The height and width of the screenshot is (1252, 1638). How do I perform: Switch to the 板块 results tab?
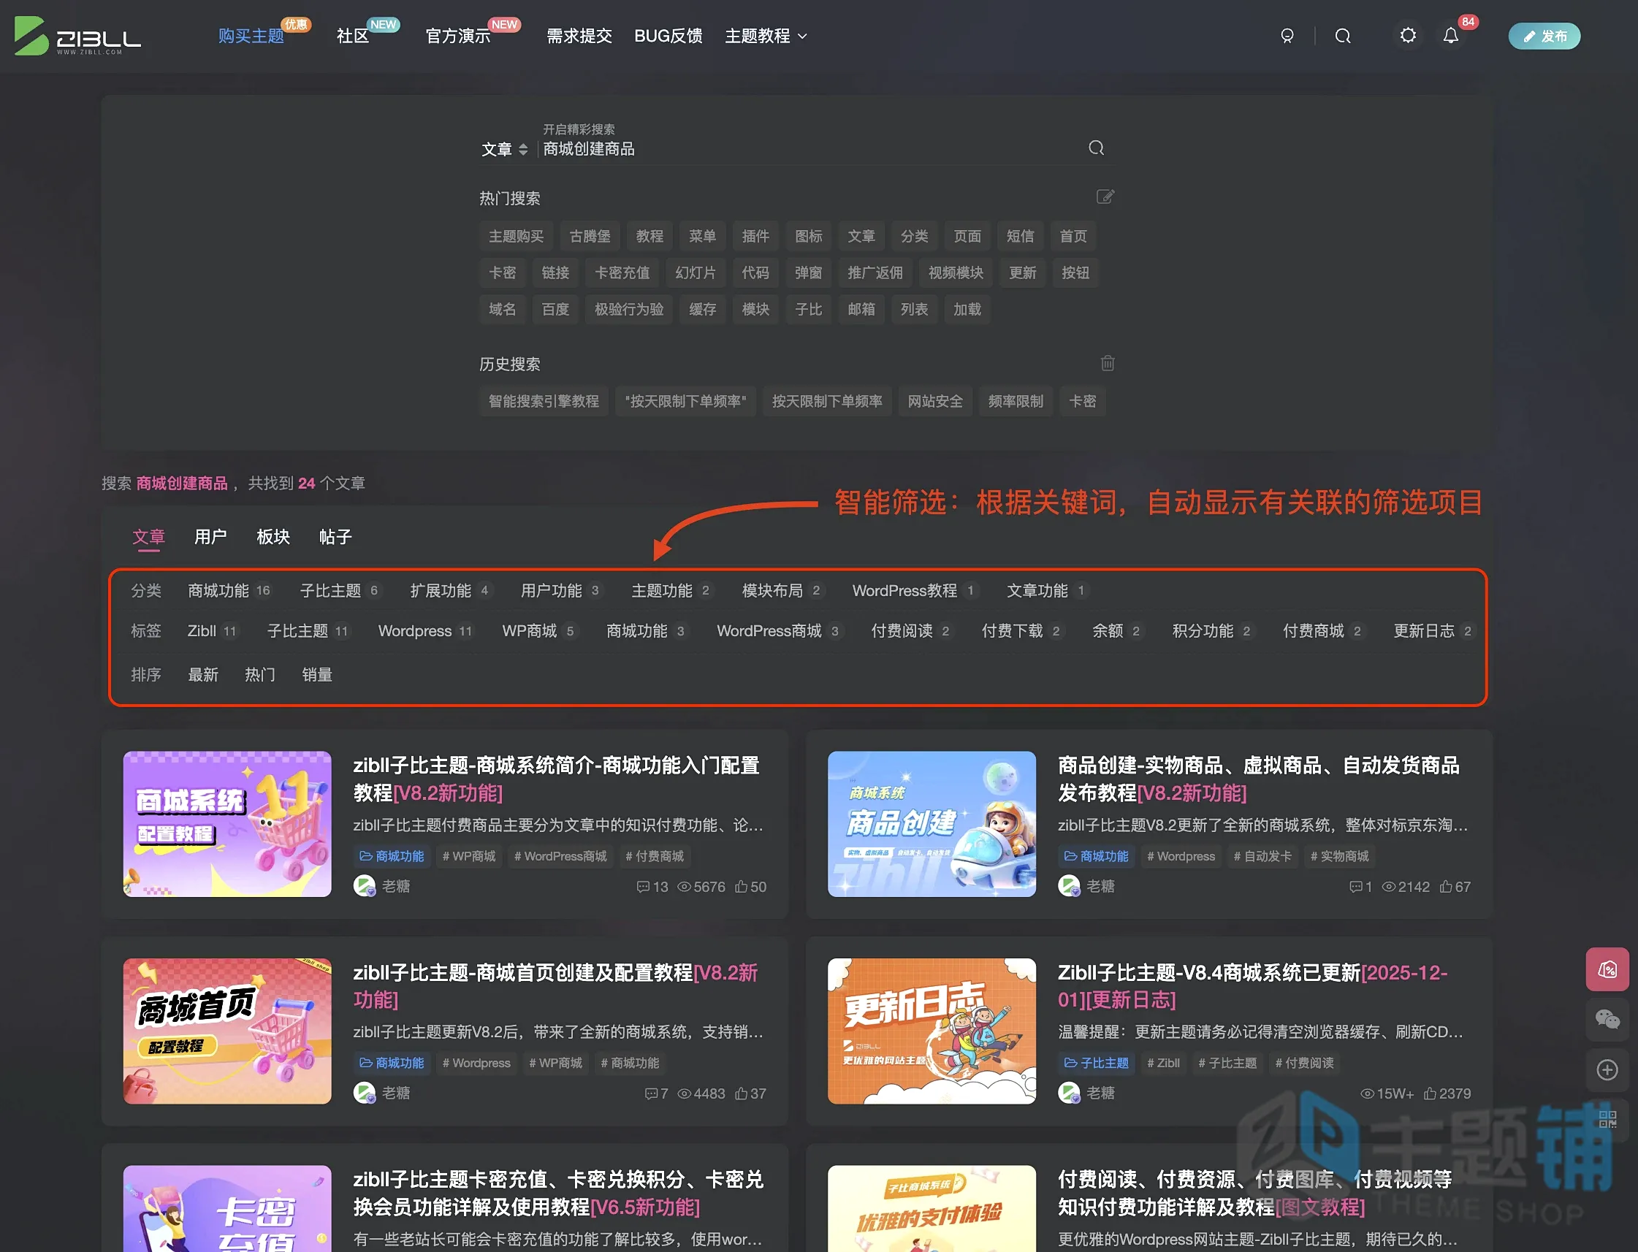click(x=273, y=537)
